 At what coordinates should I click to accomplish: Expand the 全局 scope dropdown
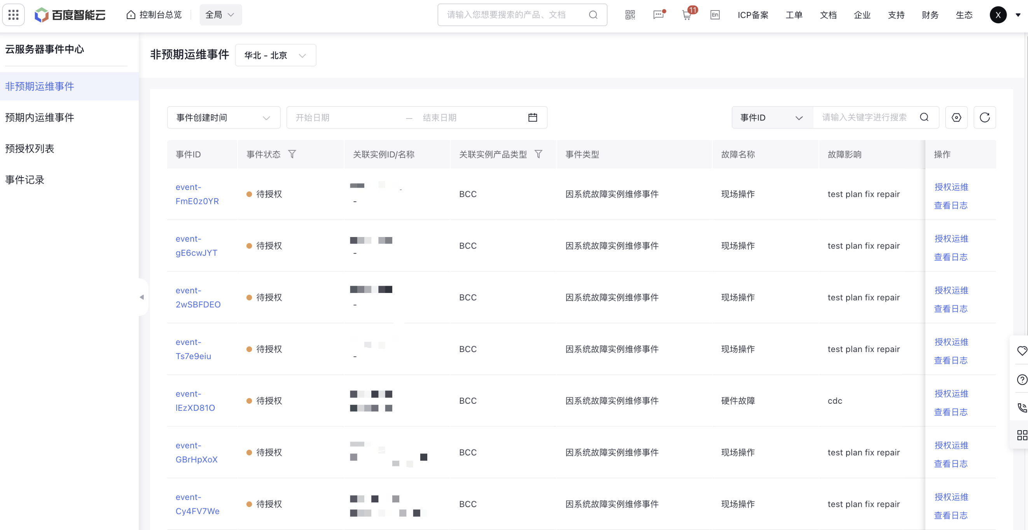(x=220, y=15)
